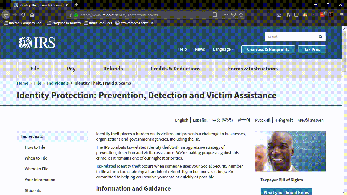Open the red password manager extension icon
Image resolution: width=347 pixels, height=195 pixels.
(323, 15)
